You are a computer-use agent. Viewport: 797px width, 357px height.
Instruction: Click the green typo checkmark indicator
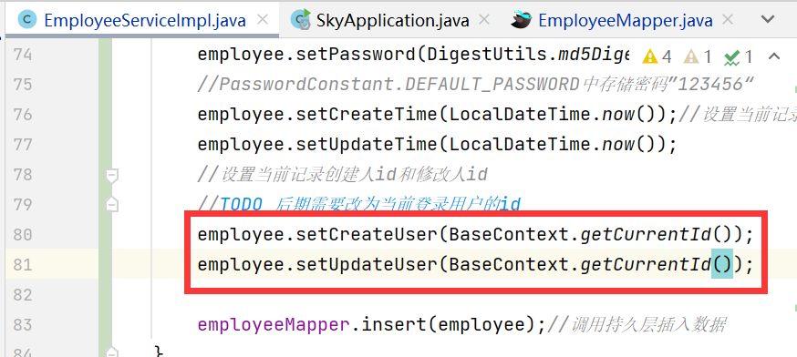click(738, 56)
